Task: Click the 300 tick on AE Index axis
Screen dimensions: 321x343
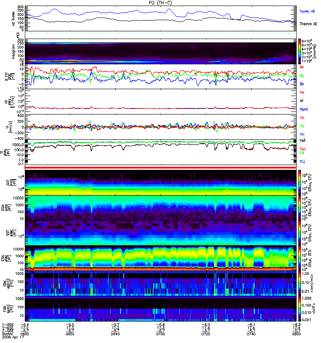Action: pos(21,7)
